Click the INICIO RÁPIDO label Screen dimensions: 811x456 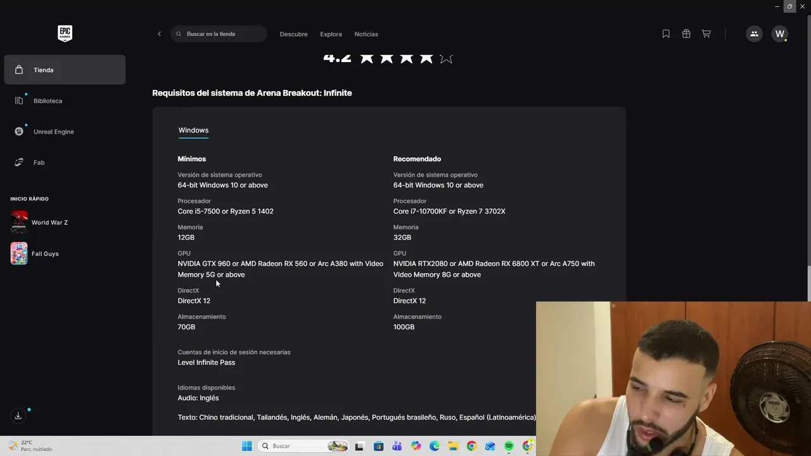(29, 199)
